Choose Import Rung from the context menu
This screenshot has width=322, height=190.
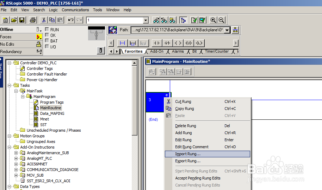point(208,154)
